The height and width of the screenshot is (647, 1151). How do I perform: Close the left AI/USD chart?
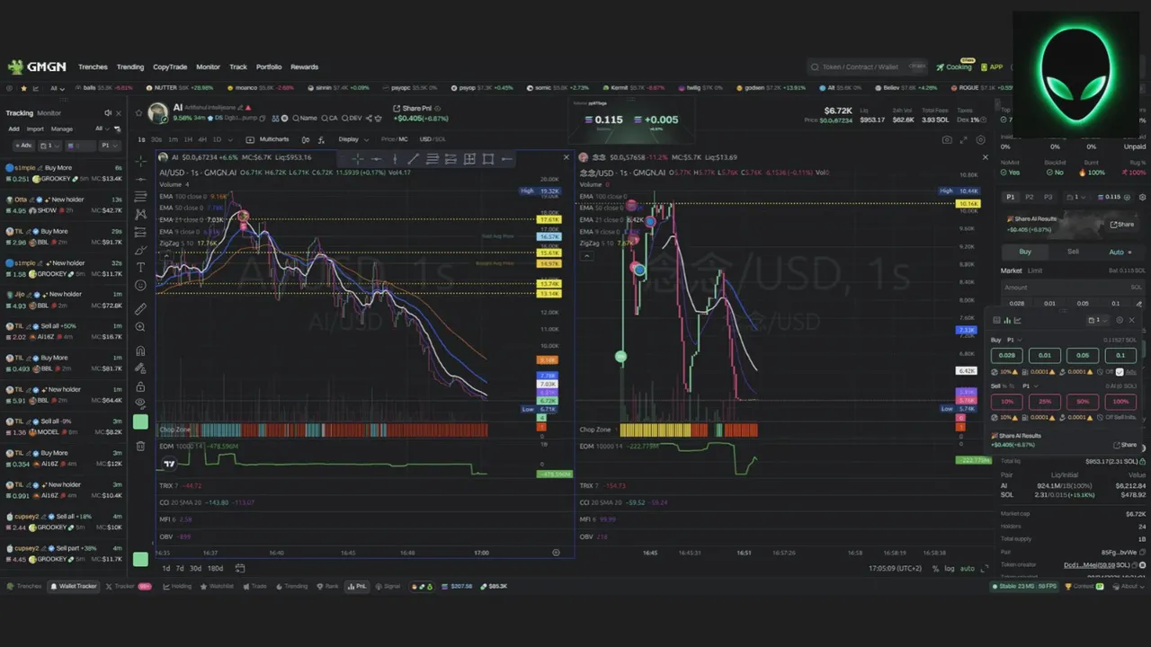566,157
